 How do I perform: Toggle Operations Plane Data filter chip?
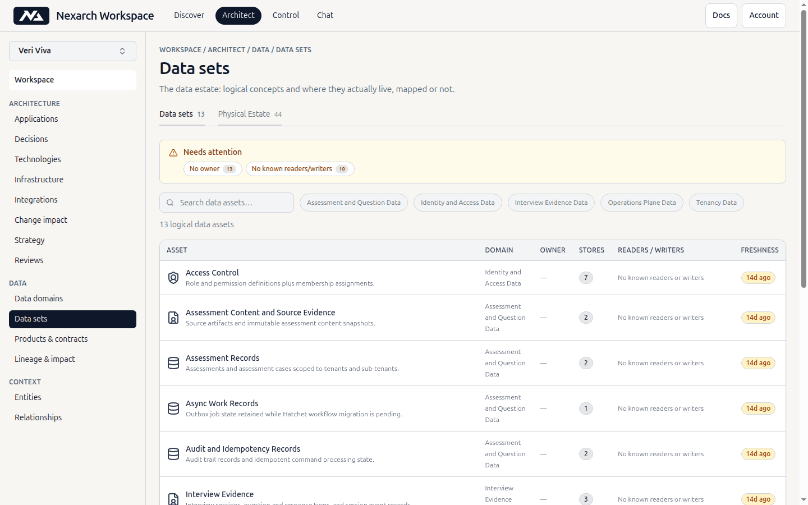642,203
